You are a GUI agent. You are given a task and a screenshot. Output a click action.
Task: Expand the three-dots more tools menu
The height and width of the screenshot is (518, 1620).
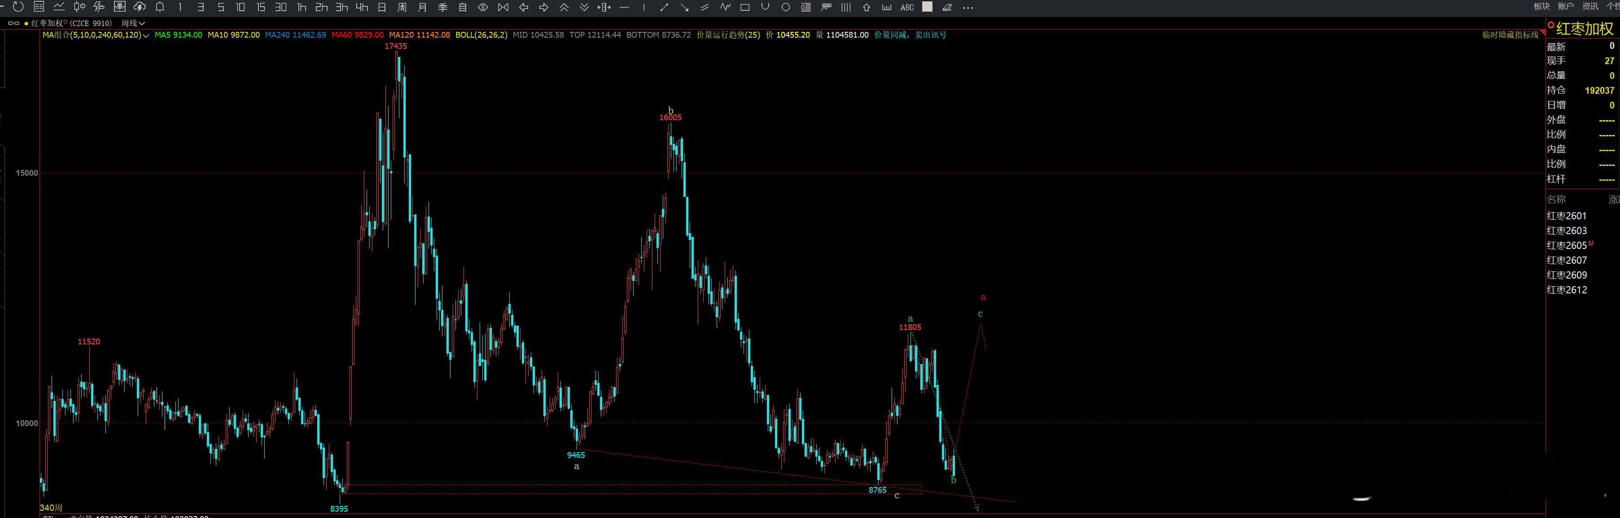[968, 7]
